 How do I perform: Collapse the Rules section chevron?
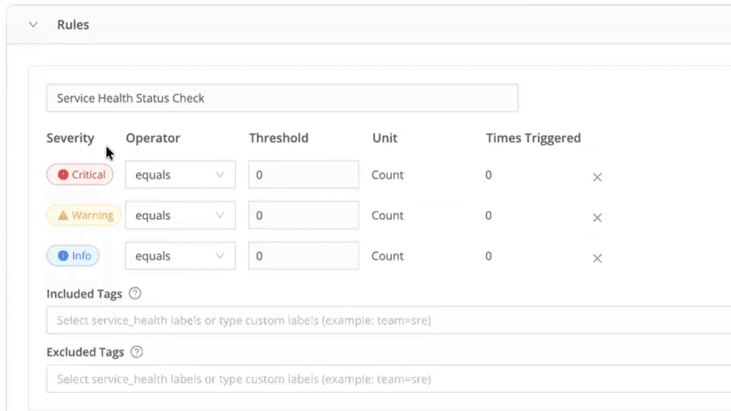[x=34, y=25]
